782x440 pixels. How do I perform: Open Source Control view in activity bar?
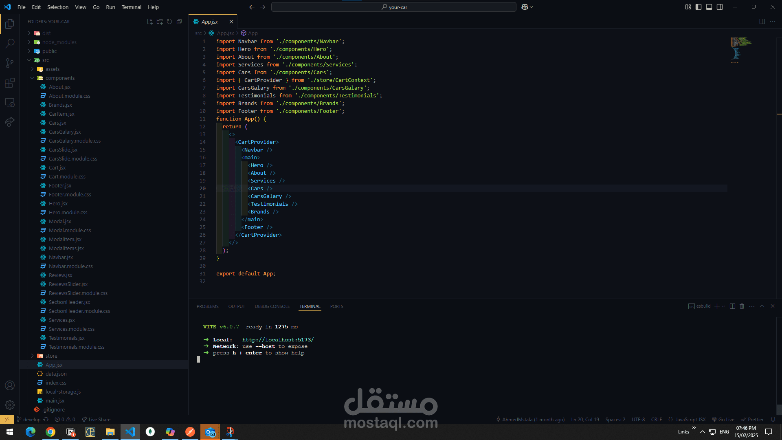pyautogui.click(x=10, y=63)
